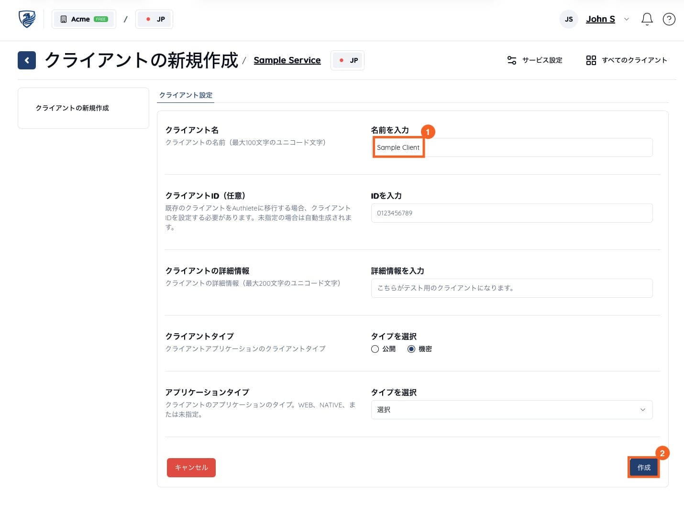684x506 pixels.
Task: Click the クライアントID（任意）heading
Action: (206, 196)
